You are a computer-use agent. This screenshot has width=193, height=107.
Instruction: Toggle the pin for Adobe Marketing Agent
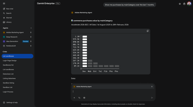point(31,32)
